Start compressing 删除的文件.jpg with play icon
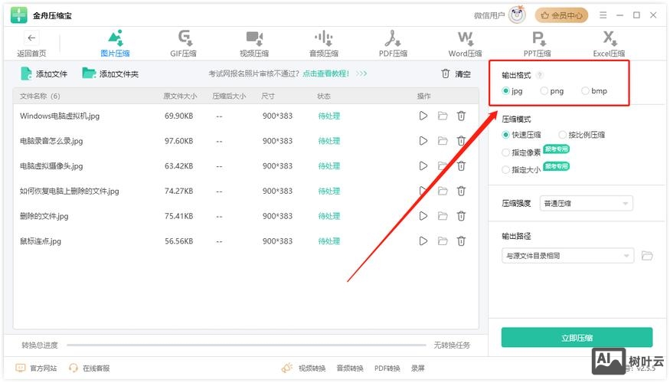 423,216
